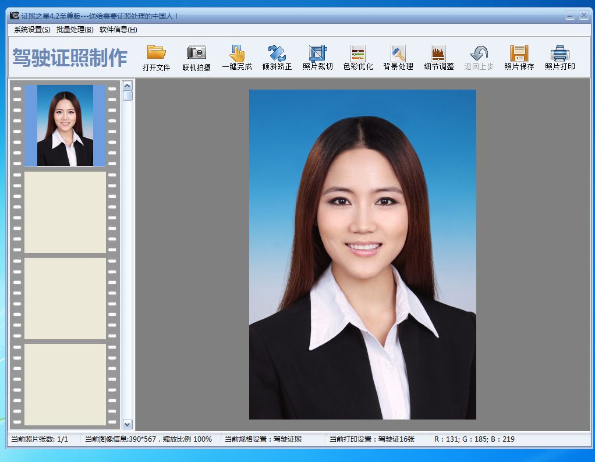Open the photo crop tool
Viewport: 595px width, 462px height.
point(317,53)
